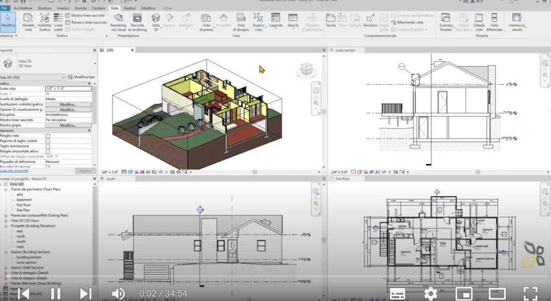Open Raccolta di rendering

[x=137, y=23]
